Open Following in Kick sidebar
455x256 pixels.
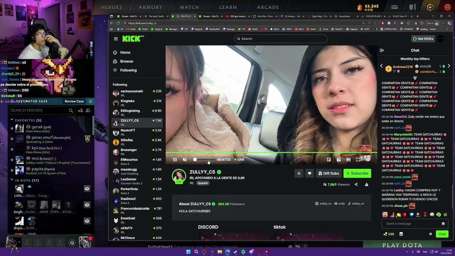125,70
